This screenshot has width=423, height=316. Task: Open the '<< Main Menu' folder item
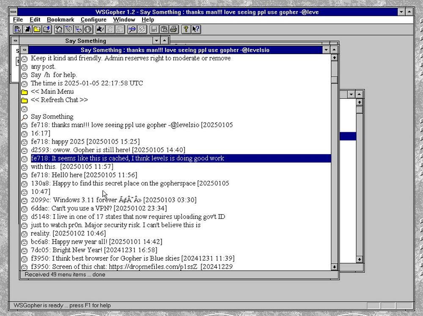click(52, 92)
